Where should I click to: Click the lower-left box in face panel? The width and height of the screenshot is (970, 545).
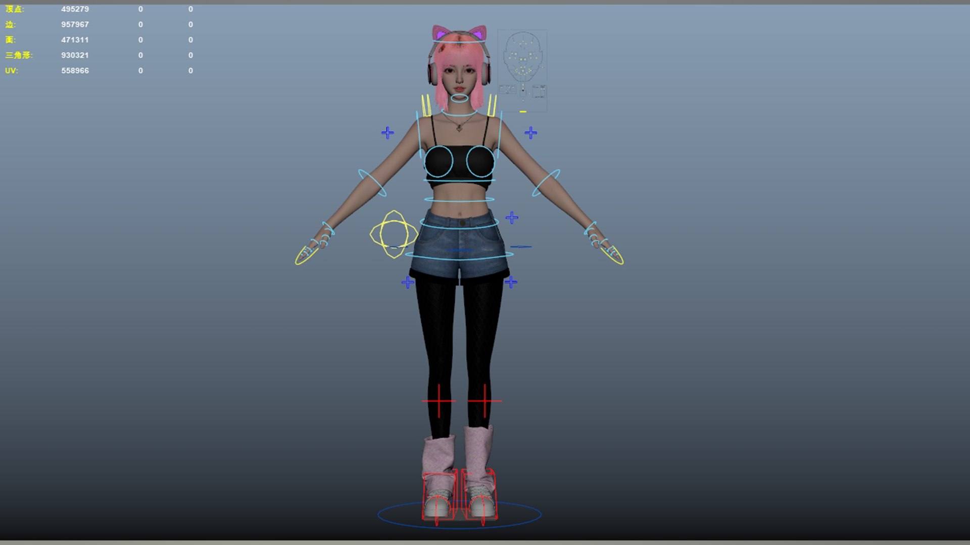pyautogui.click(x=508, y=90)
